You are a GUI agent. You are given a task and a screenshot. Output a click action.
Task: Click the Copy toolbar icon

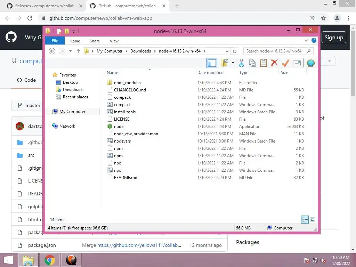pyautogui.click(x=252, y=63)
